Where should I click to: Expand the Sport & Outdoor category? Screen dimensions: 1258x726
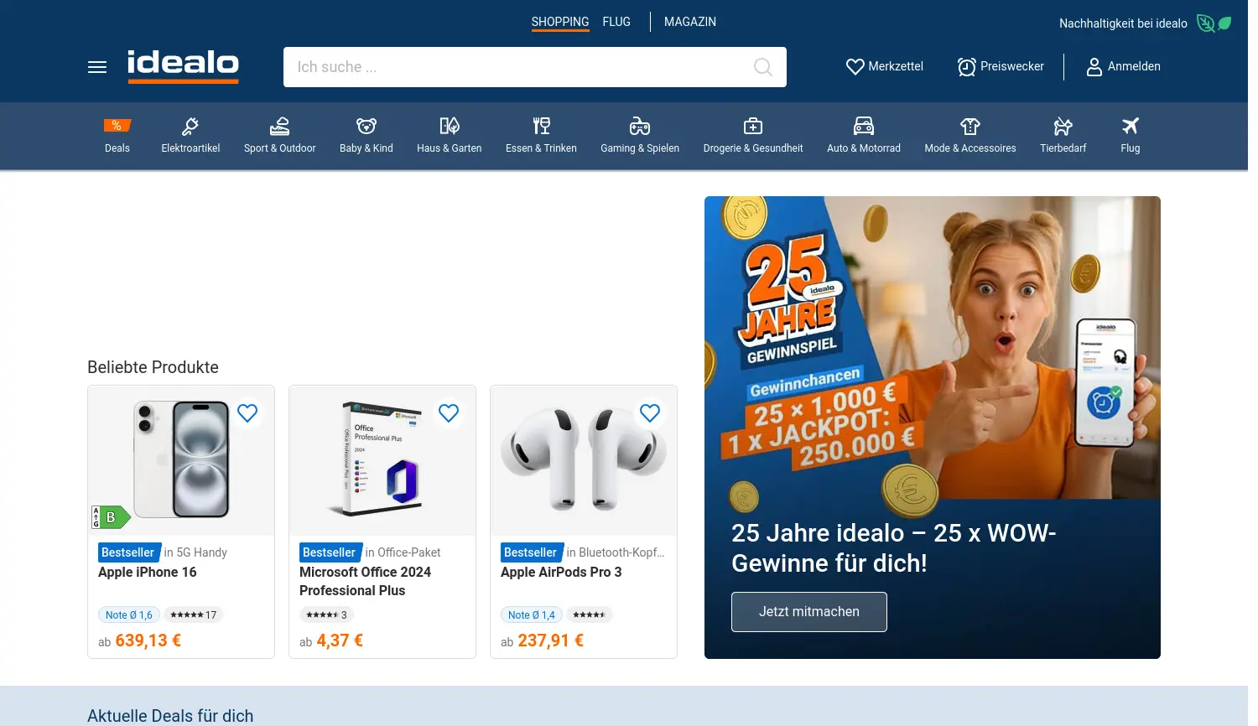(x=279, y=136)
